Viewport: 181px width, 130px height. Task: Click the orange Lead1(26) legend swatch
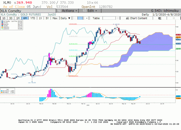pos(2,27)
